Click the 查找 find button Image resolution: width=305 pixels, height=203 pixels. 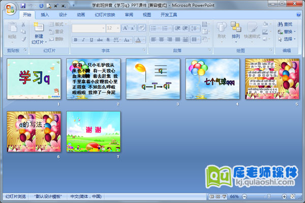(x=285, y=24)
